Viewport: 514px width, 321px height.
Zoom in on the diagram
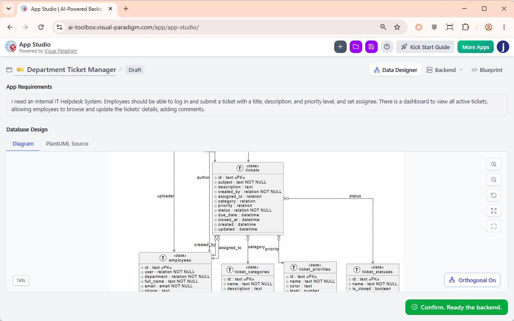pyautogui.click(x=494, y=165)
